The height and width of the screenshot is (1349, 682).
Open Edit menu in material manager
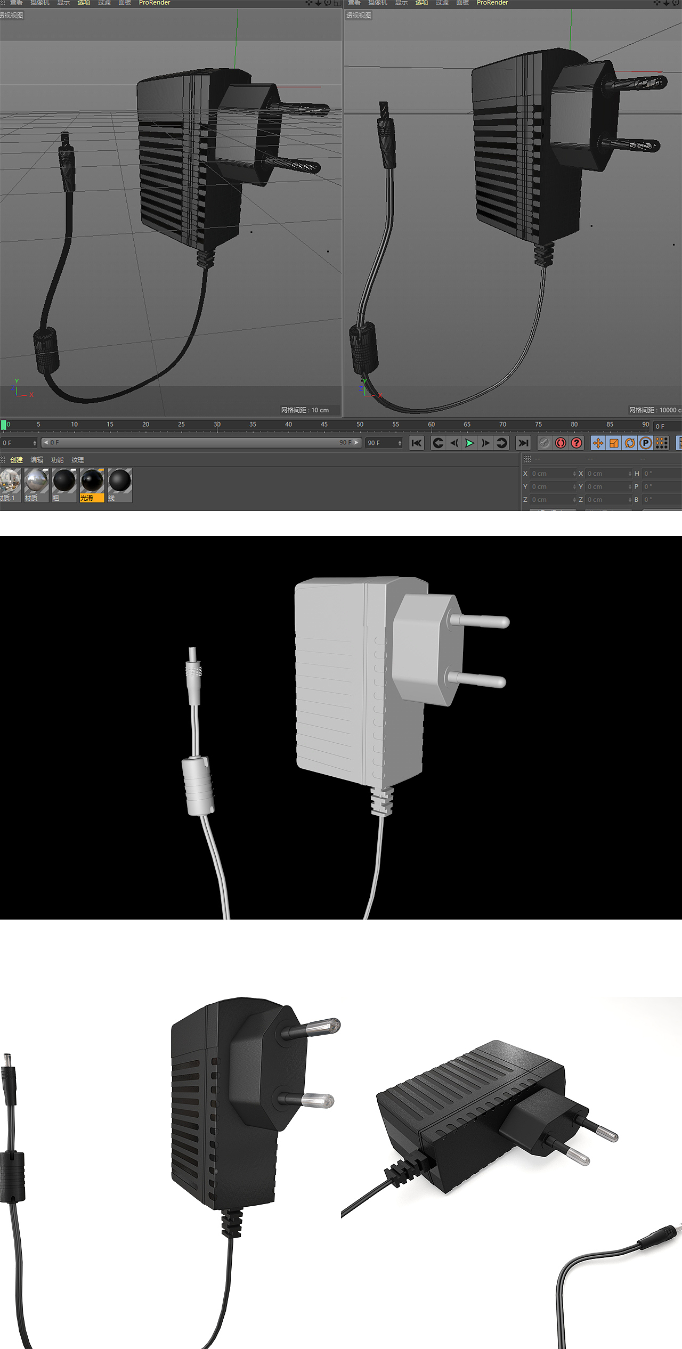(37, 460)
